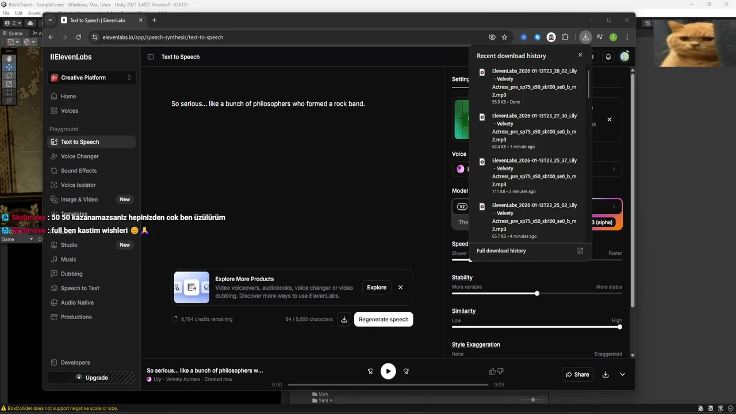Click the Shazam extension icon
The height and width of the screenshot is (414, 736).
point(537,37)
